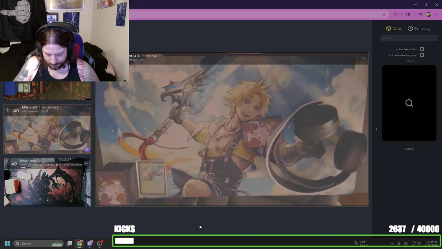Viewport: 442px width, 249px height.
Task: Open the recording app icon in taskbar
Action: (100, 243)
